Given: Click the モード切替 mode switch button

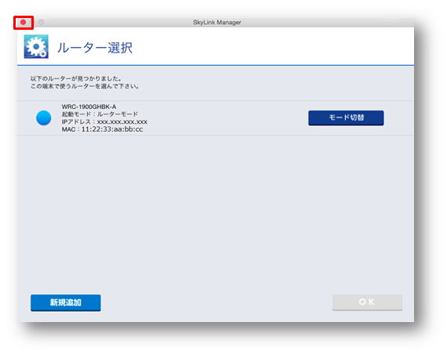Looking at the screenshot, I should click(x=346, y=118).
